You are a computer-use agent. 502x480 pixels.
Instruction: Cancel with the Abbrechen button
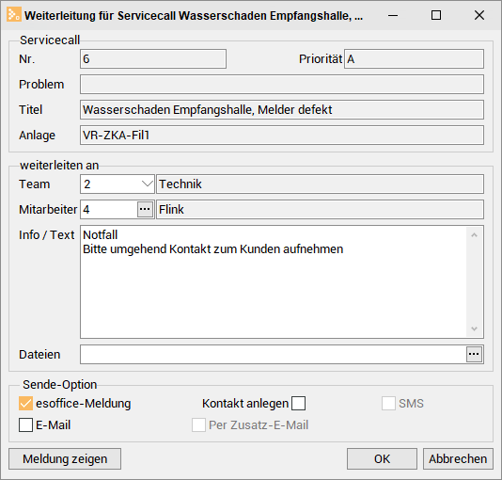click(458, 459)
